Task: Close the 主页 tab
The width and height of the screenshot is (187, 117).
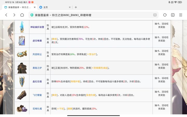Action: tap(70, 7)
